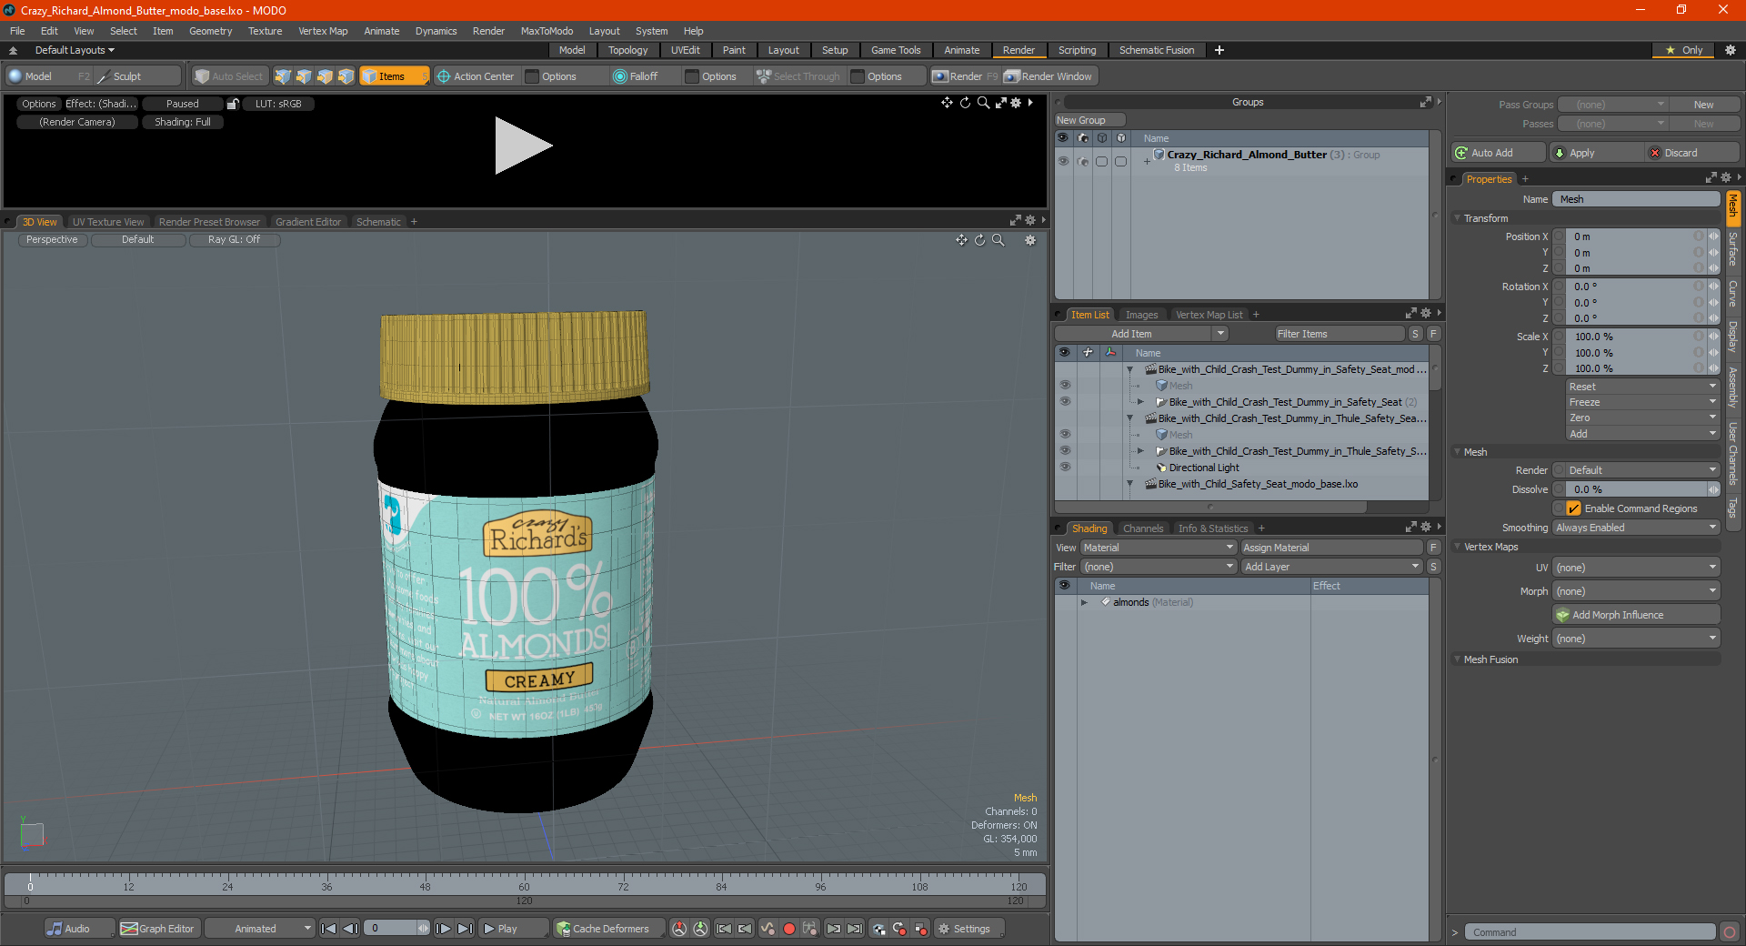This screenshot has height=946, width=1746.
Task: Click the Render F9 button
Action: coord(965,76)
